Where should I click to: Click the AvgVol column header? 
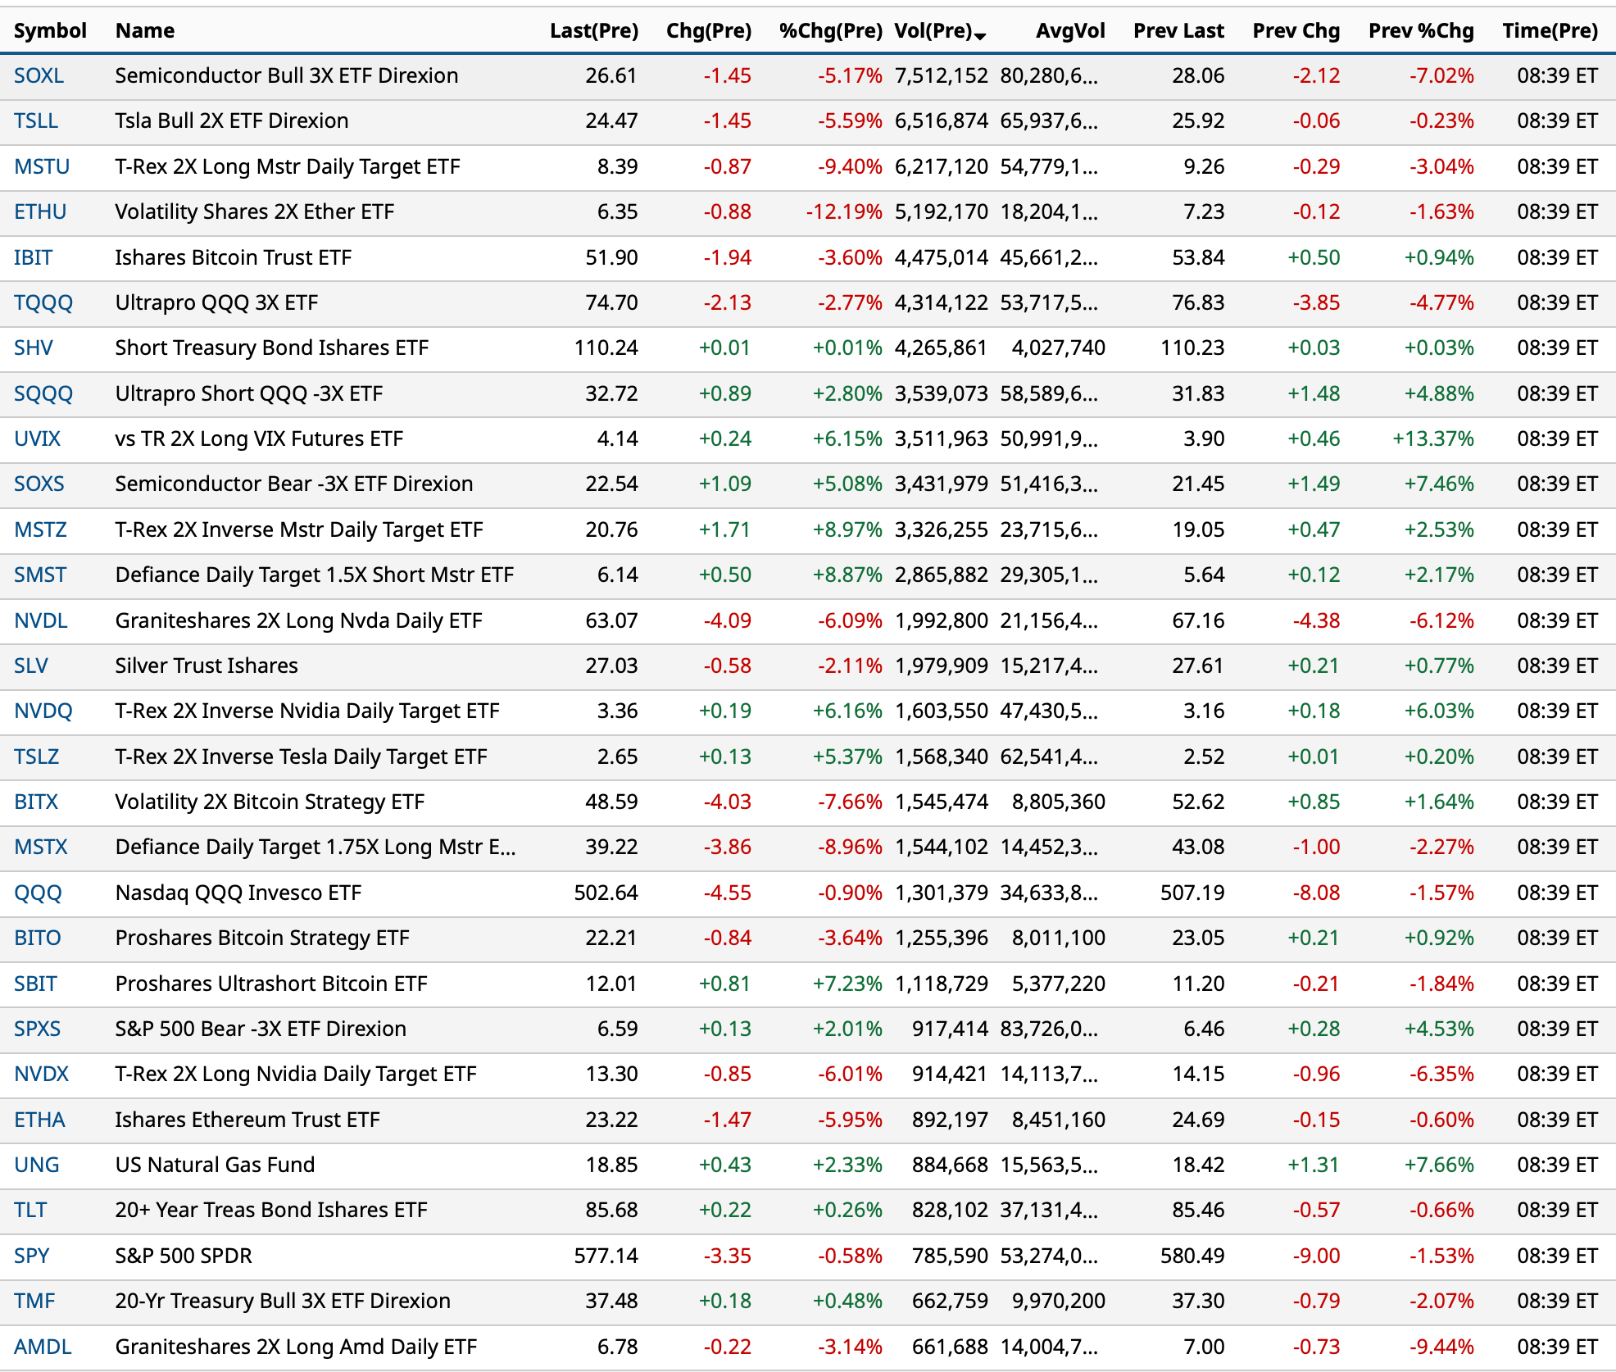[x=1069, y=31]
